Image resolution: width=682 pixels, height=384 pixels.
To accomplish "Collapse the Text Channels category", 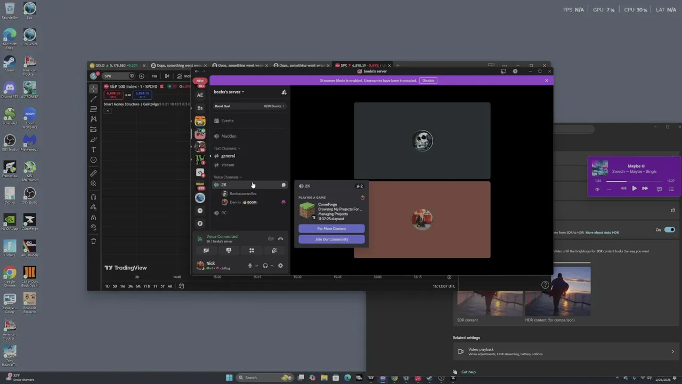I will coord(227,148).
